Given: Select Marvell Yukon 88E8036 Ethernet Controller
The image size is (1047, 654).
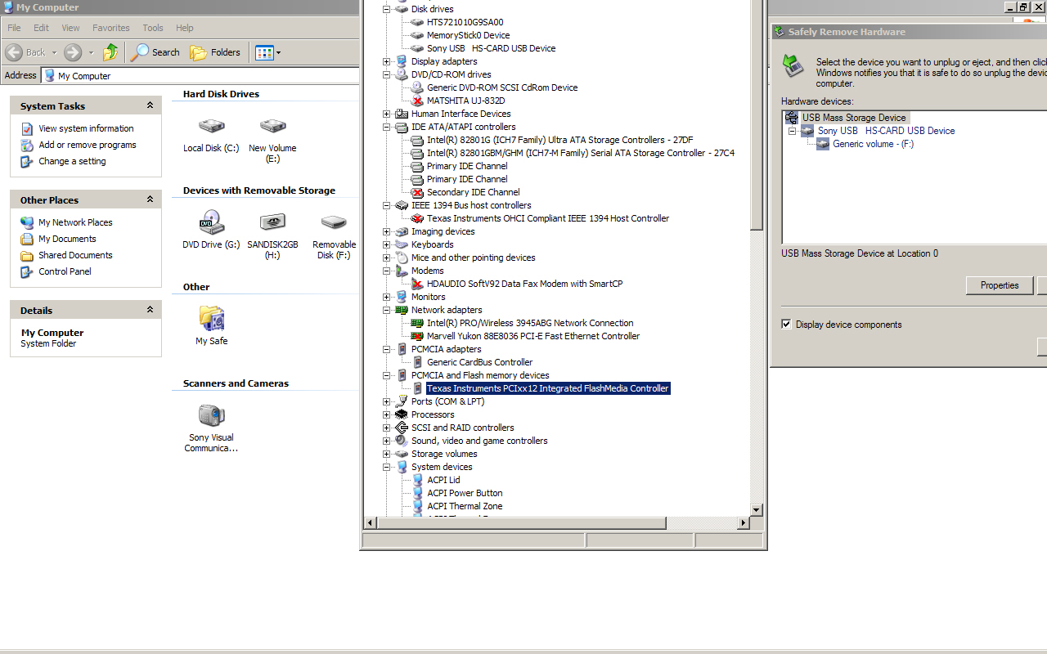Looking at the screenshot, I should pyautogui.click(x=533, y=336).
